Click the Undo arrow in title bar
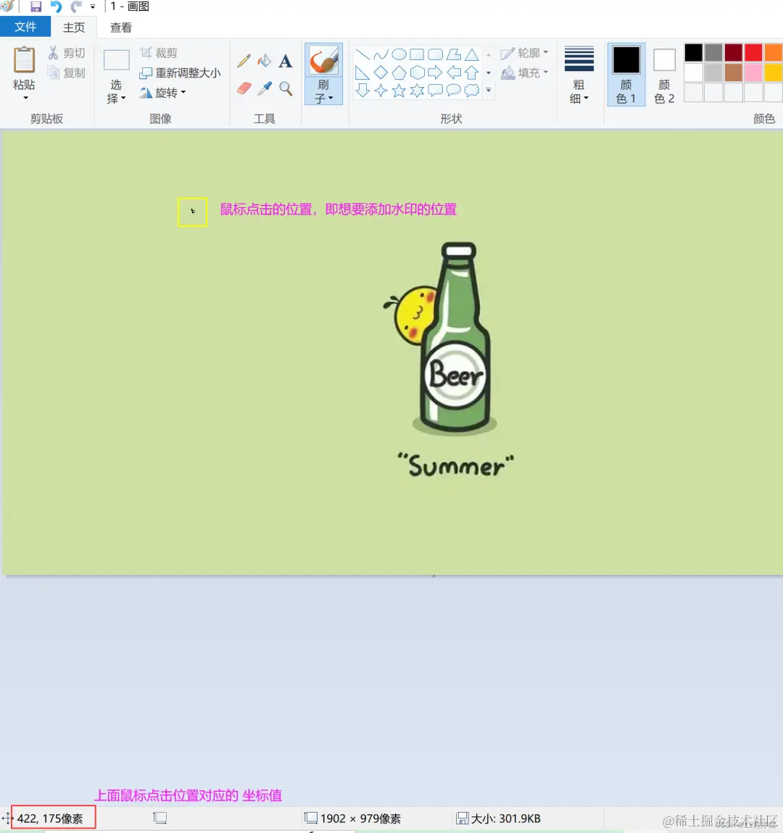Screen dimensions: 783x833 (x=56, y=7)
